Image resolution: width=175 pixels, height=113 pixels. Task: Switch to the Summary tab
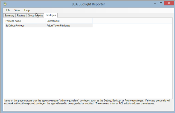click(10, 16)
